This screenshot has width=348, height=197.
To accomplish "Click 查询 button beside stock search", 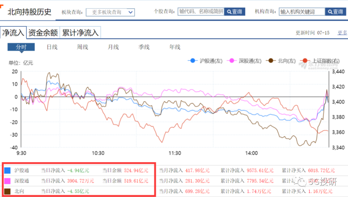I will [x=235, y=11].
